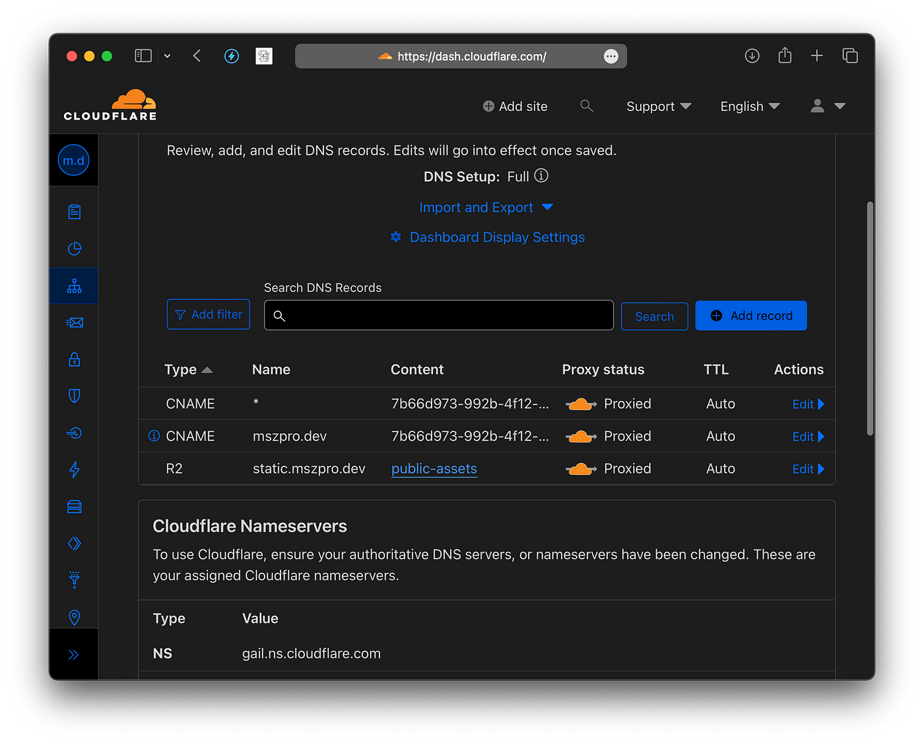This screenshot has height=745, width=924.
Task: Click the Safari share icon
Action: pos(785,55)
